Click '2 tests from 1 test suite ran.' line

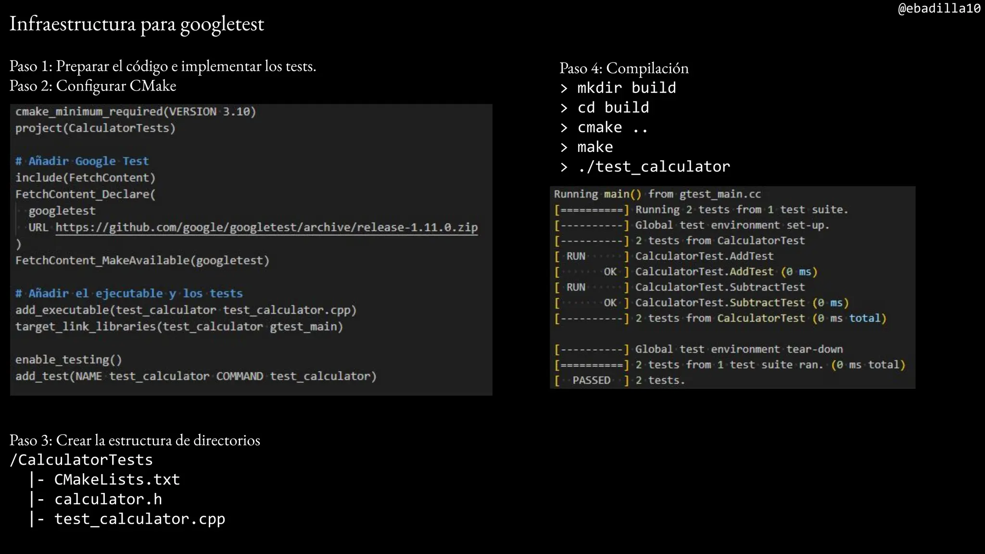[x=730, y=365]
